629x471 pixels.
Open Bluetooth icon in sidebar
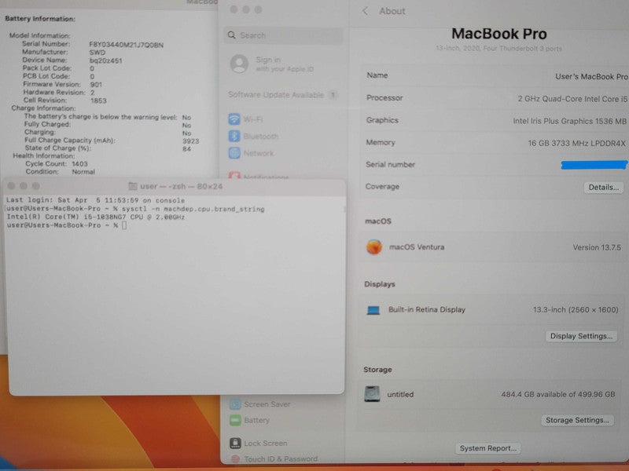[234, 136]
